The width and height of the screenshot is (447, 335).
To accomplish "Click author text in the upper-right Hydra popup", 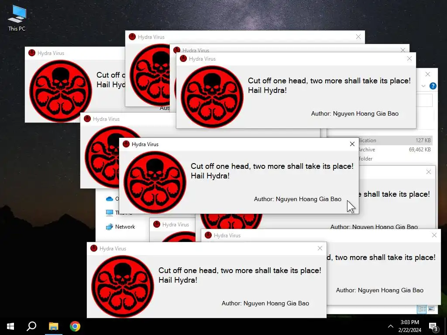I will pos(354,113).
